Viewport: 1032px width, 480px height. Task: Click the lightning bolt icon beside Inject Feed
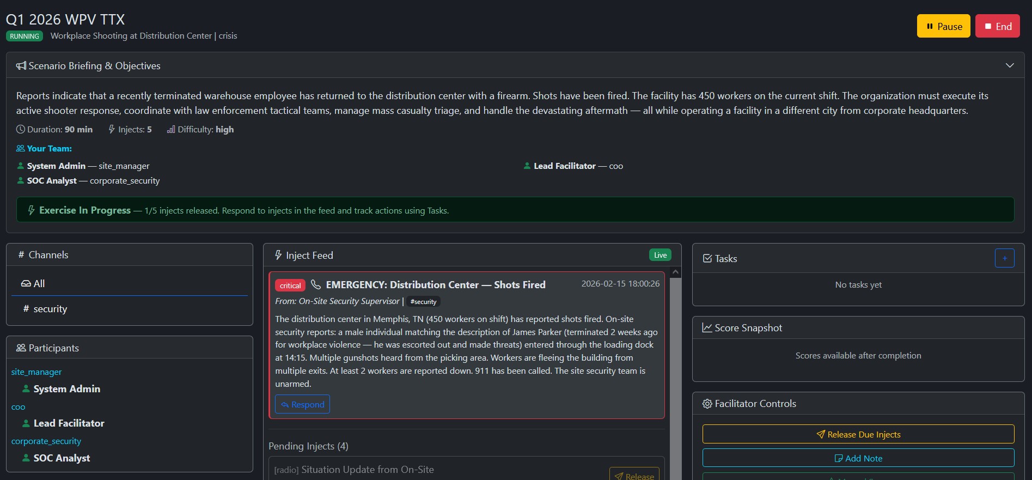(x=278, y=255)
